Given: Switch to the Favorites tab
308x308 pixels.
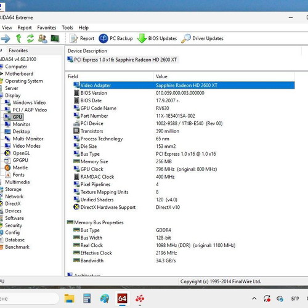Looking at the screenshot, I should point(18,51).
